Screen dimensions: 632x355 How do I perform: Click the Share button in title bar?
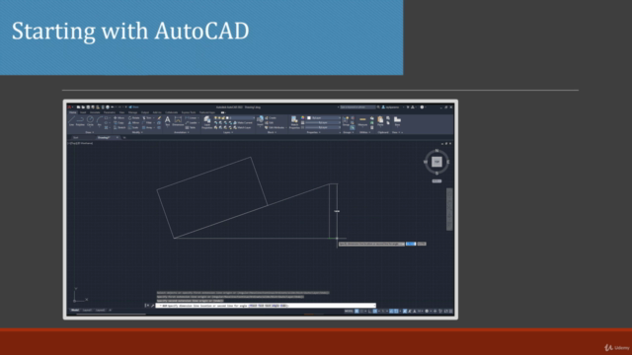click(134, 107)
